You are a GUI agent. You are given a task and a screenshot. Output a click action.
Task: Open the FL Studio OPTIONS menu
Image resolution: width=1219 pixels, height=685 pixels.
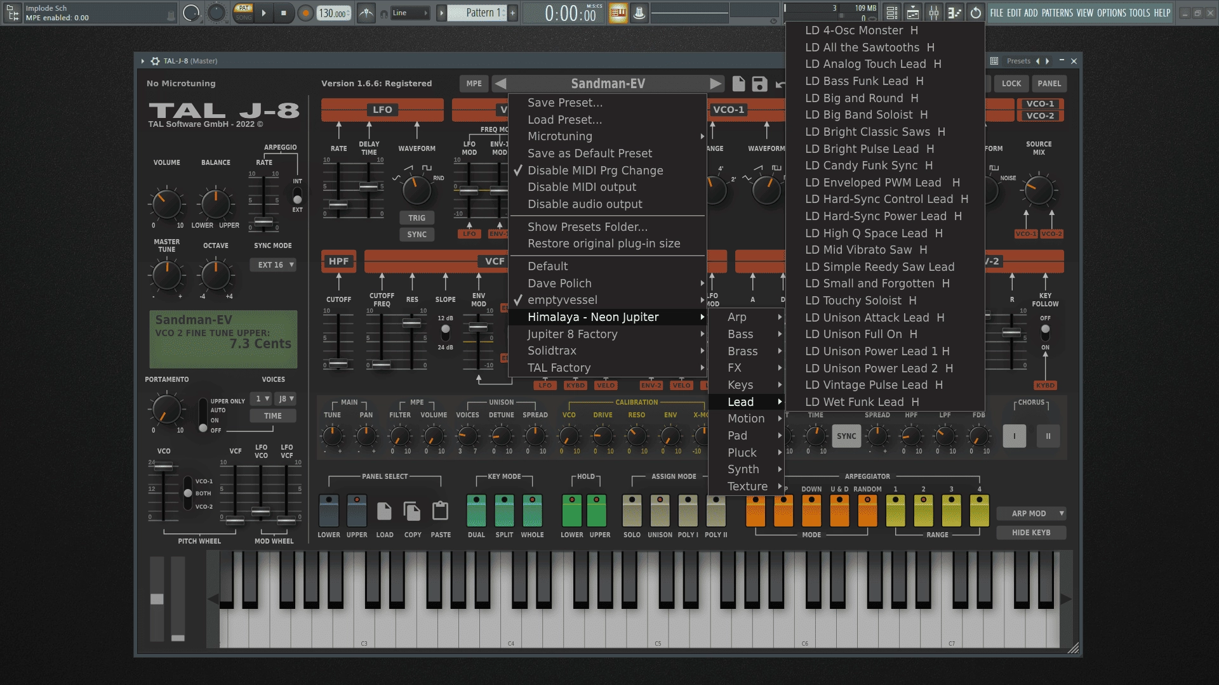pyautogui.click(x=1111, y=13)
